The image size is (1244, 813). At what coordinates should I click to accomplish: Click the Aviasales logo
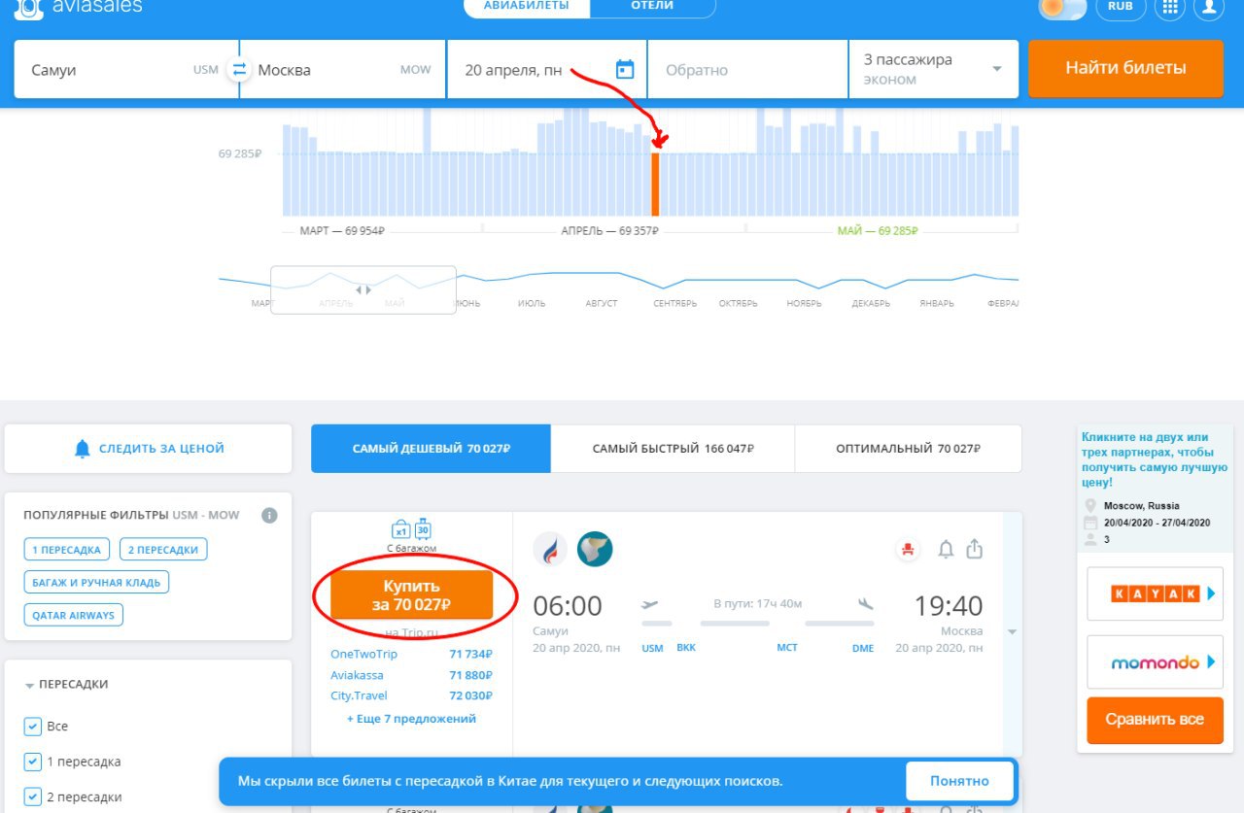[79, 7]
